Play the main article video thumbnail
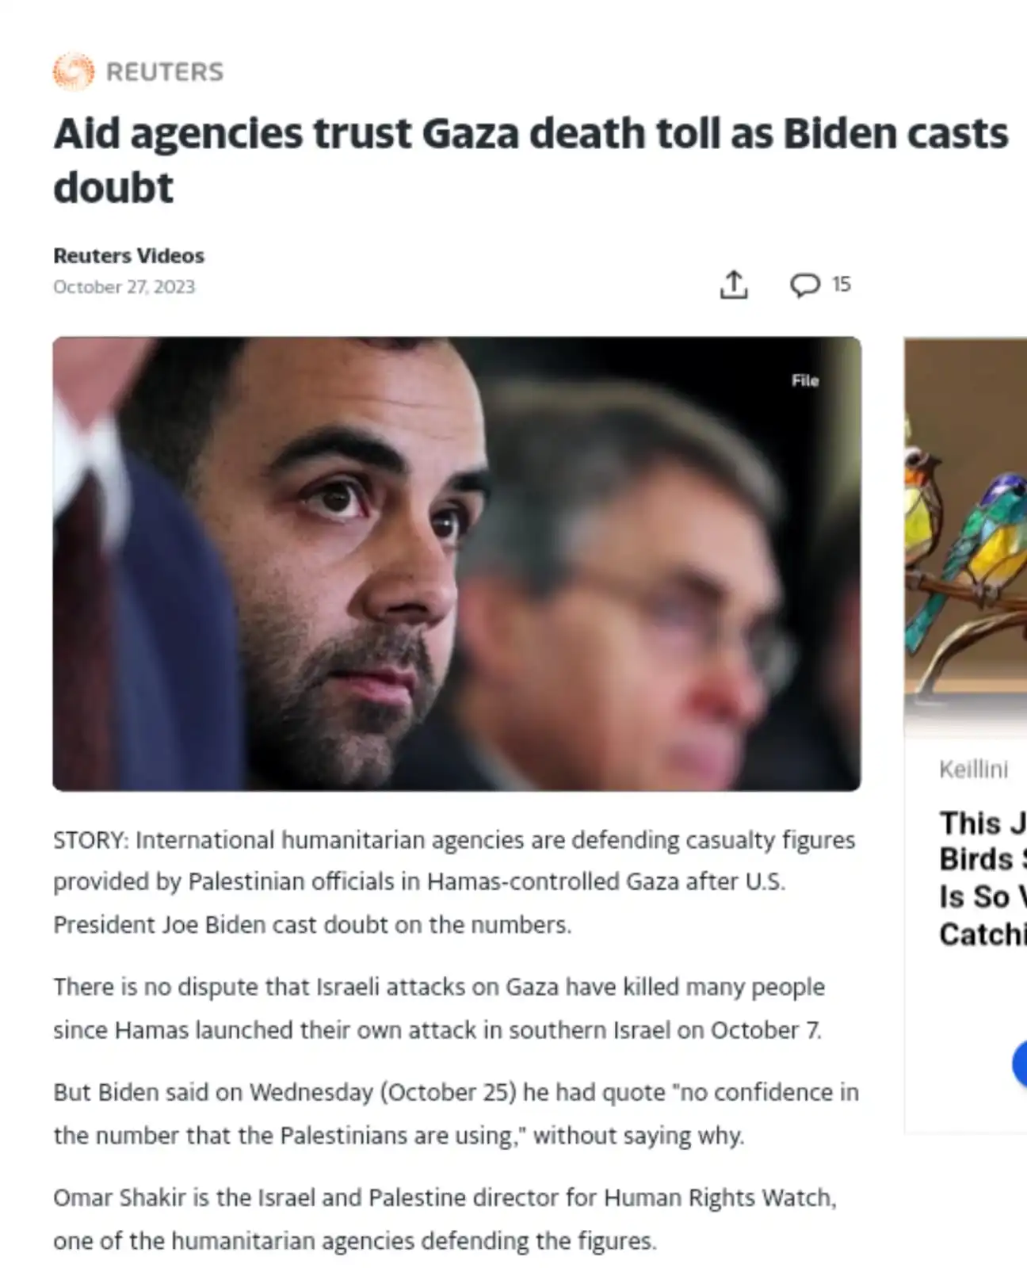This screenshot has width=1027, height=1268. point(456,563)
